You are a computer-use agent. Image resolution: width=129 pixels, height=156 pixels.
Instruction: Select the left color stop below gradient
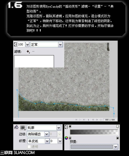click(70, 138)
